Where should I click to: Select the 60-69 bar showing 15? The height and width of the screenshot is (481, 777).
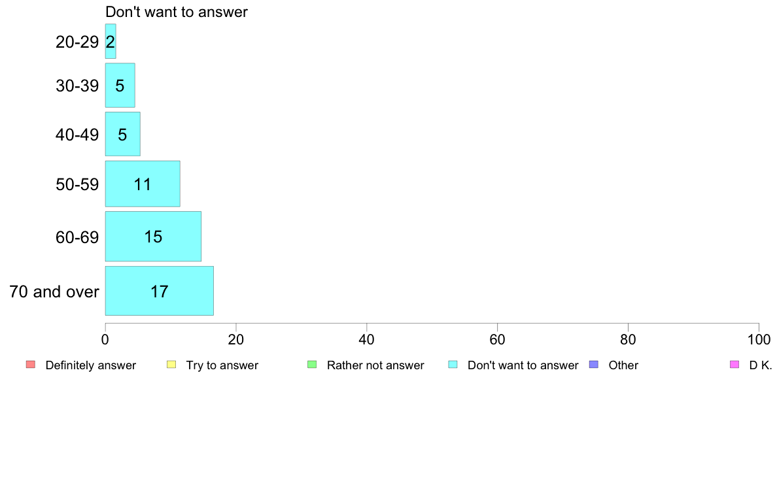(x=153, y=237)
